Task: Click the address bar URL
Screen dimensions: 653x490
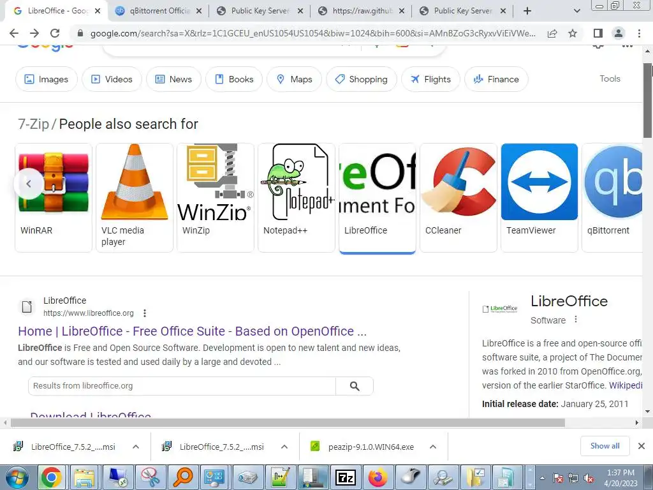Action: tap(312, 33)
